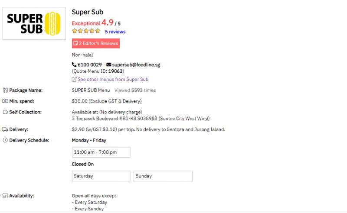Click the storefront icon by Availability
This screenshot has width=347, height=213.
[5, 196]
